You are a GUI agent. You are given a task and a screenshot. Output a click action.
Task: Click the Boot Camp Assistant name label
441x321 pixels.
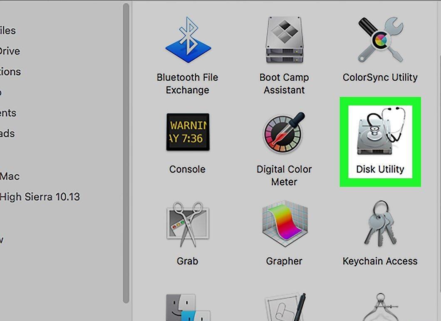tap(284, 84)
